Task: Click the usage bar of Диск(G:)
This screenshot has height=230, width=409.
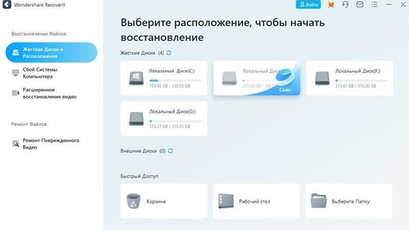Action: 175,121
